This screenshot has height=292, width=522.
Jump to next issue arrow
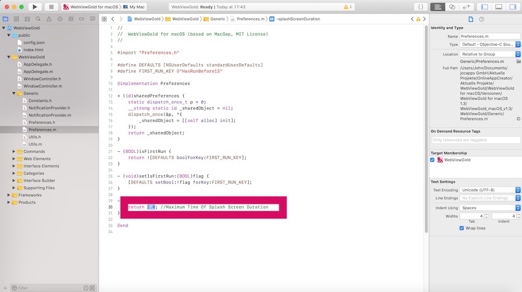[424, 19]
